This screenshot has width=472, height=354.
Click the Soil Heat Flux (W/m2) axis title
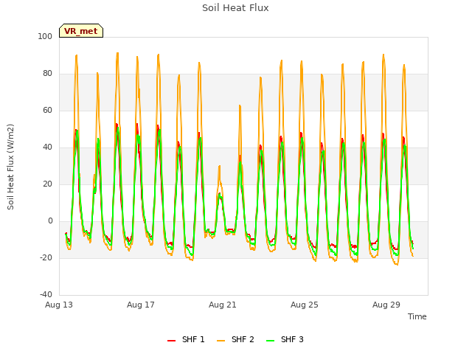click(10, 167)
